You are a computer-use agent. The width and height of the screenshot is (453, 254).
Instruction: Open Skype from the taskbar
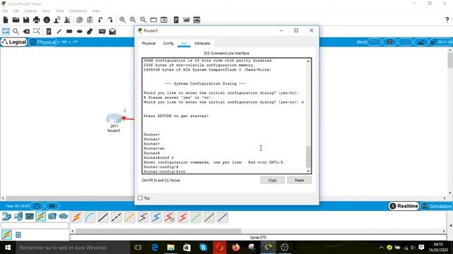pyautogui.click(x=203, y=248)
